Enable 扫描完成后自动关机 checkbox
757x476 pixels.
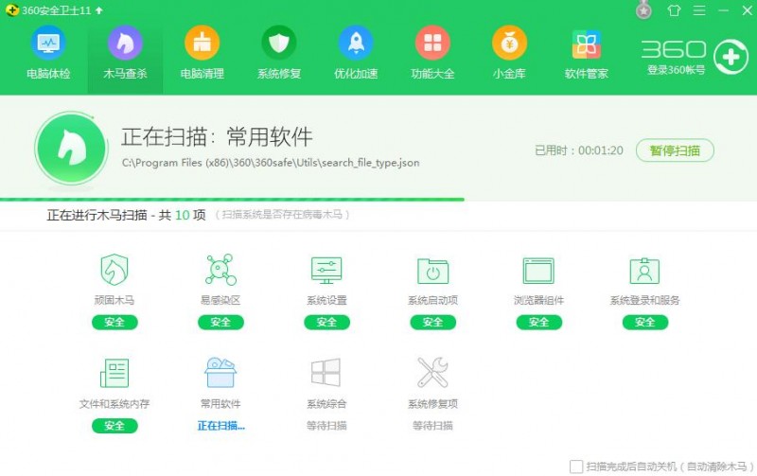pyautogui.click(x=576, y=467)
